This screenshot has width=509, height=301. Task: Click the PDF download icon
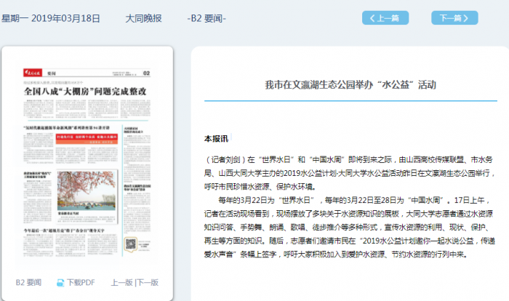click(60, 282)
